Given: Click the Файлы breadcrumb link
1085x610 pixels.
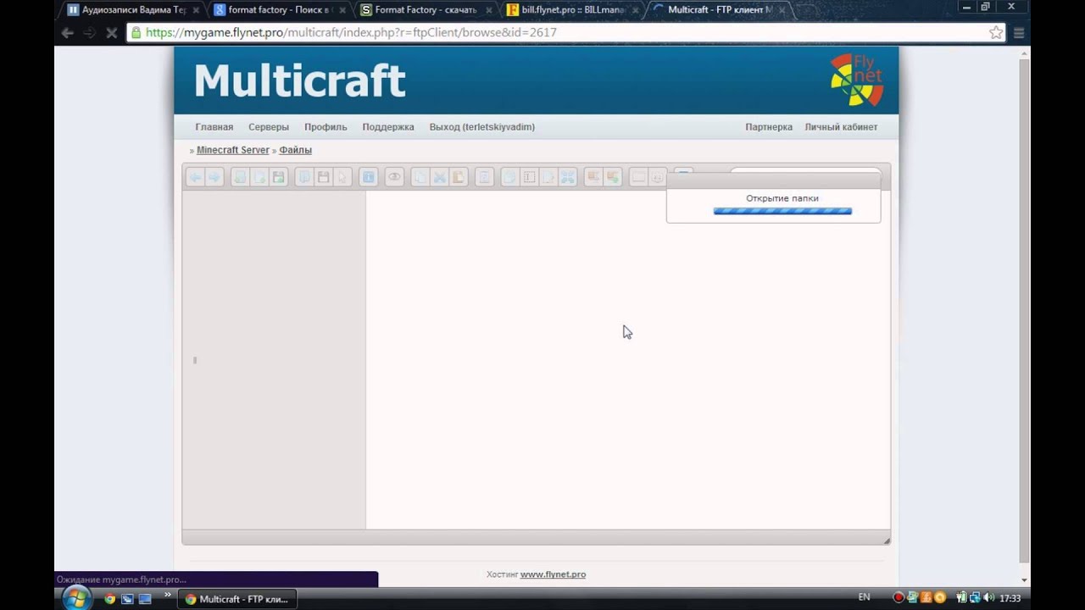Looking at the screenshot, I should click(x=296, y=150).
